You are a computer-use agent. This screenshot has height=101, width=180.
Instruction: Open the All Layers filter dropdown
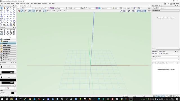pos(167,57)
